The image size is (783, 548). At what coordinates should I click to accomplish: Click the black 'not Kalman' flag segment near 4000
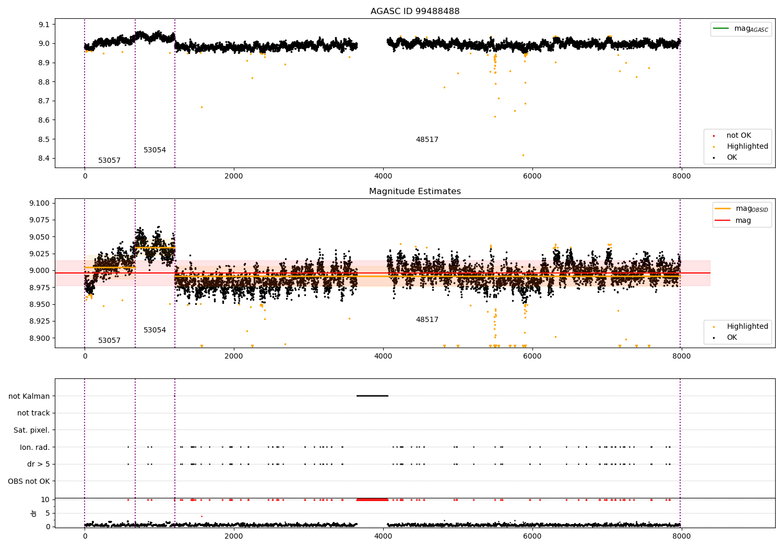(x=372, y=396)
